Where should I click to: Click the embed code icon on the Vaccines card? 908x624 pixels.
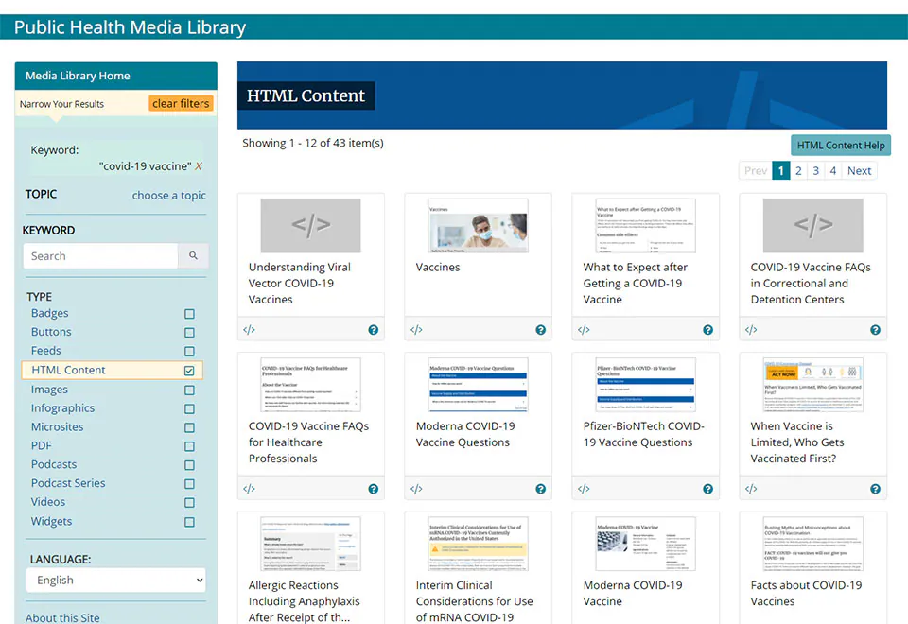pos(416,329)
